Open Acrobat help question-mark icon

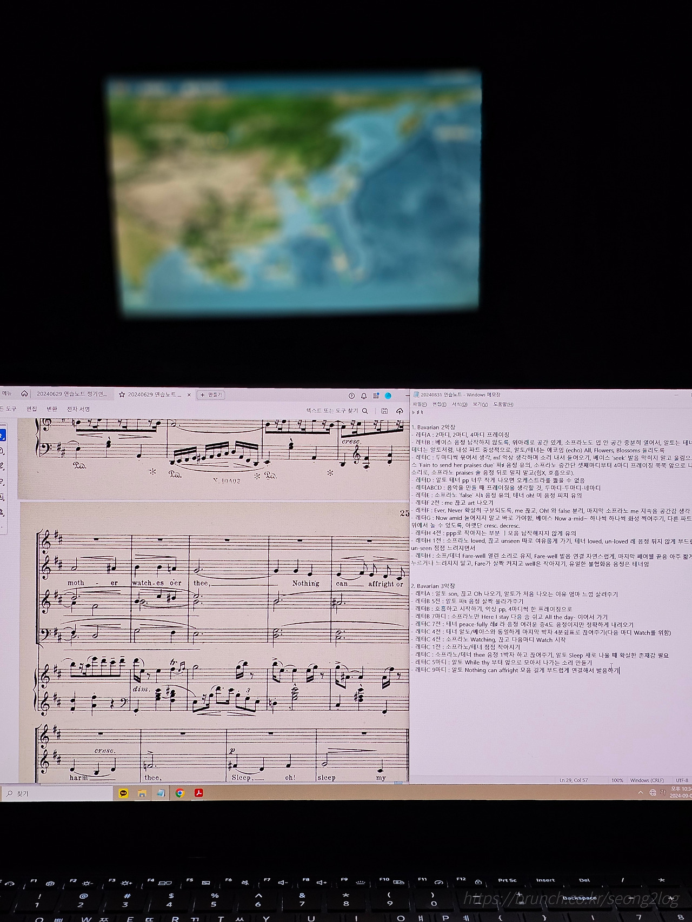(x=351, y=396)
